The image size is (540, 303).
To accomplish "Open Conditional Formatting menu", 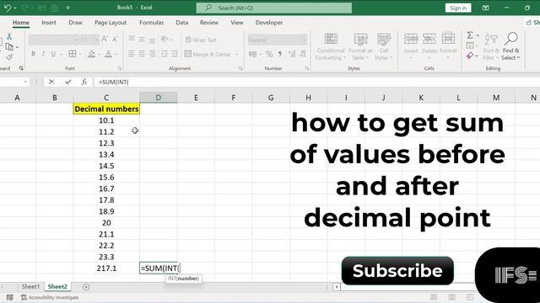I will coord(330,47).
